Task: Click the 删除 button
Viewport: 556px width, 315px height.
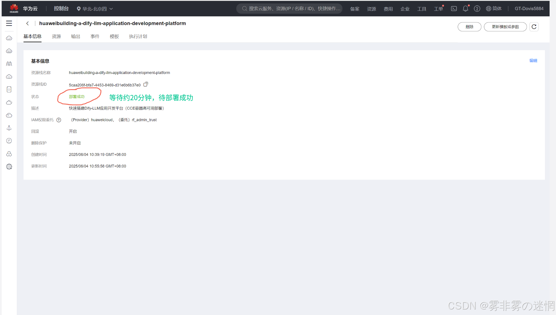Action: (x=469, y=27)
